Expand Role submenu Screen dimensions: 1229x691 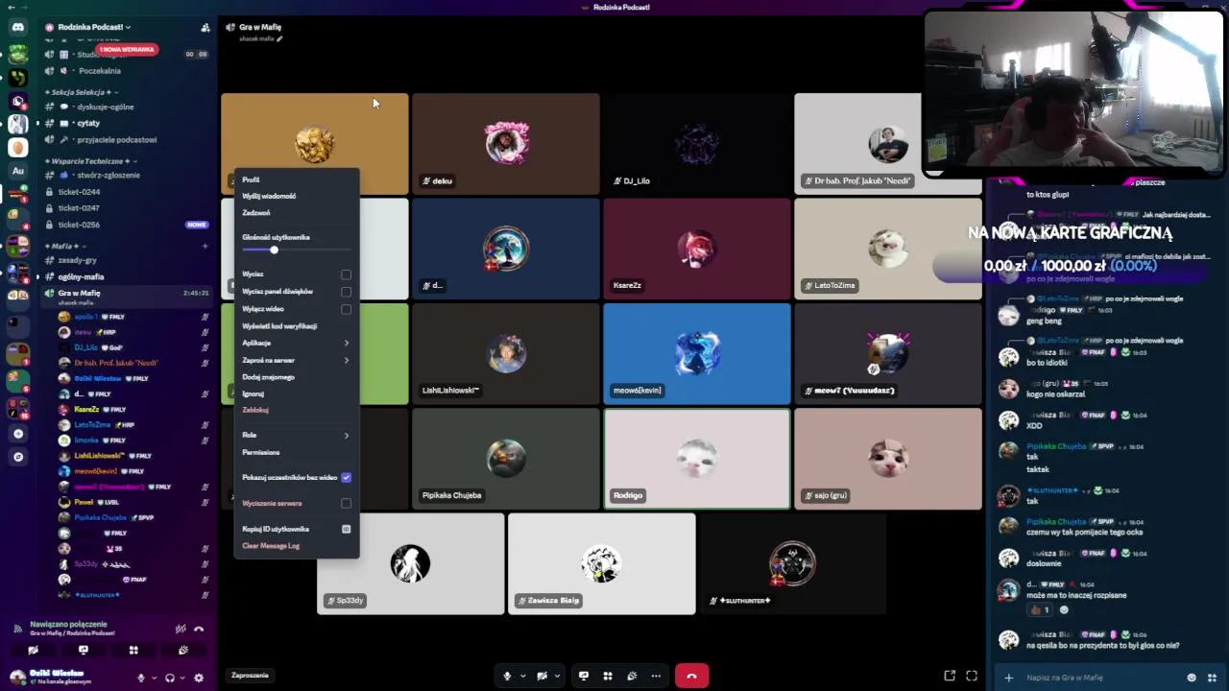coord(296,435)
